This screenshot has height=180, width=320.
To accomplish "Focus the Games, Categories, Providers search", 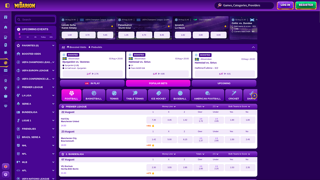I will (244, 5).
